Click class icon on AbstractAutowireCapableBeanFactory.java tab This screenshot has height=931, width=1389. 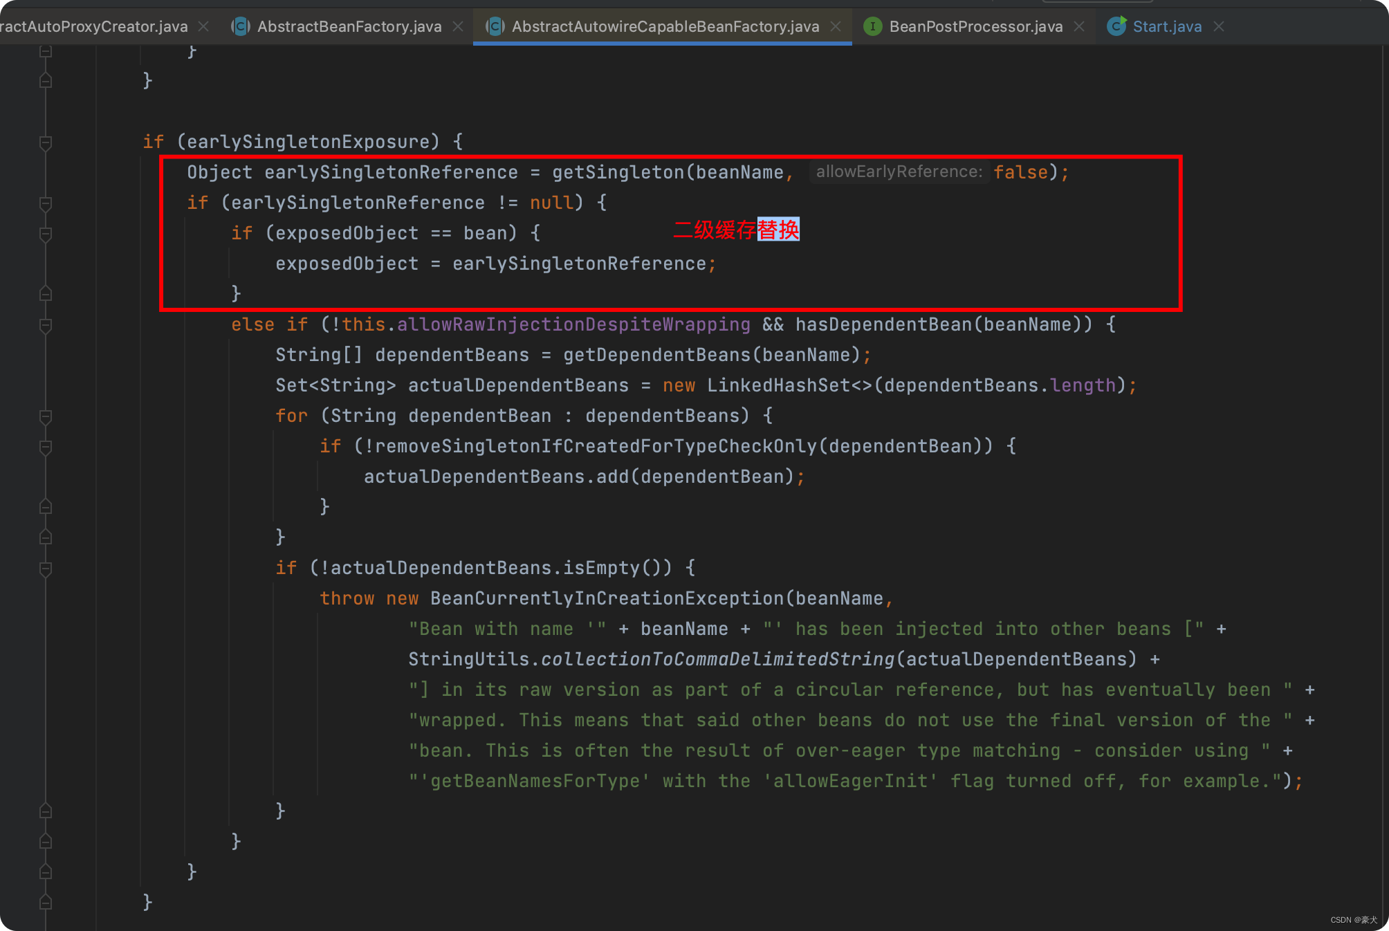495,26
